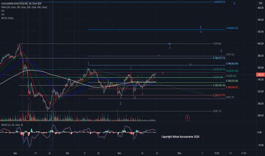Click the 0.786(363.84) Fibonacci label
The image size is (265, 156).
coord(232,64)
